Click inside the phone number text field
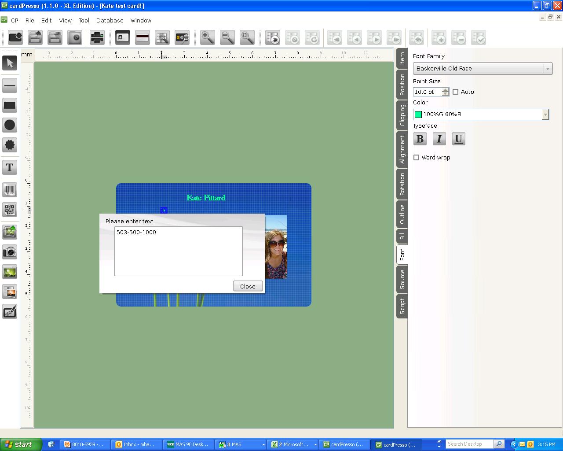This screenshot has width=563, height=451. 178,251
